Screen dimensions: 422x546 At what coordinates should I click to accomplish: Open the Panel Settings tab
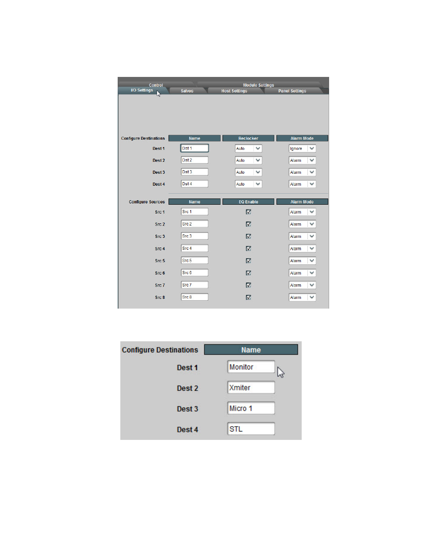(x=292, y=91)
